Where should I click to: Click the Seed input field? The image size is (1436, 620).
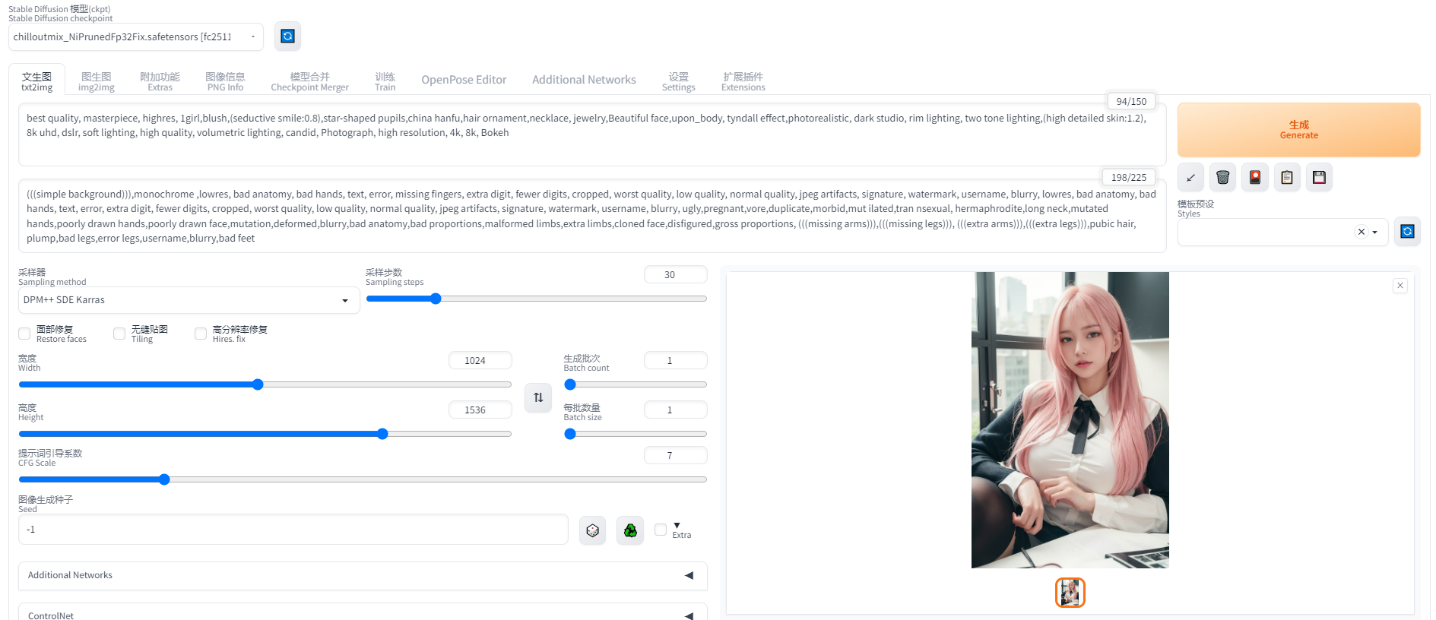point(293,530)
